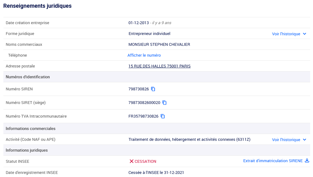Select the Informations commerciales section header

pos(31,128)
